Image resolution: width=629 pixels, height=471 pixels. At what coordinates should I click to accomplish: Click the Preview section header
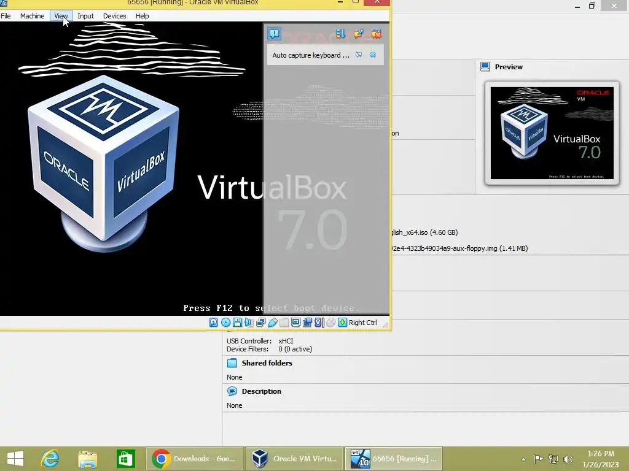509,67
